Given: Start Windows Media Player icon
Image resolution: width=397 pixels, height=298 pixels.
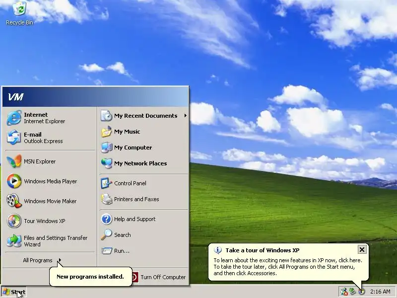Looking at the screenshot, I should point(14,181).
